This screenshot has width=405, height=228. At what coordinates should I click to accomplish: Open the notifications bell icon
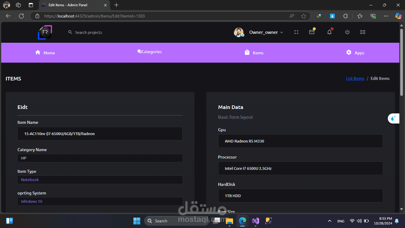pyautogui.click(x=329, y=32)
